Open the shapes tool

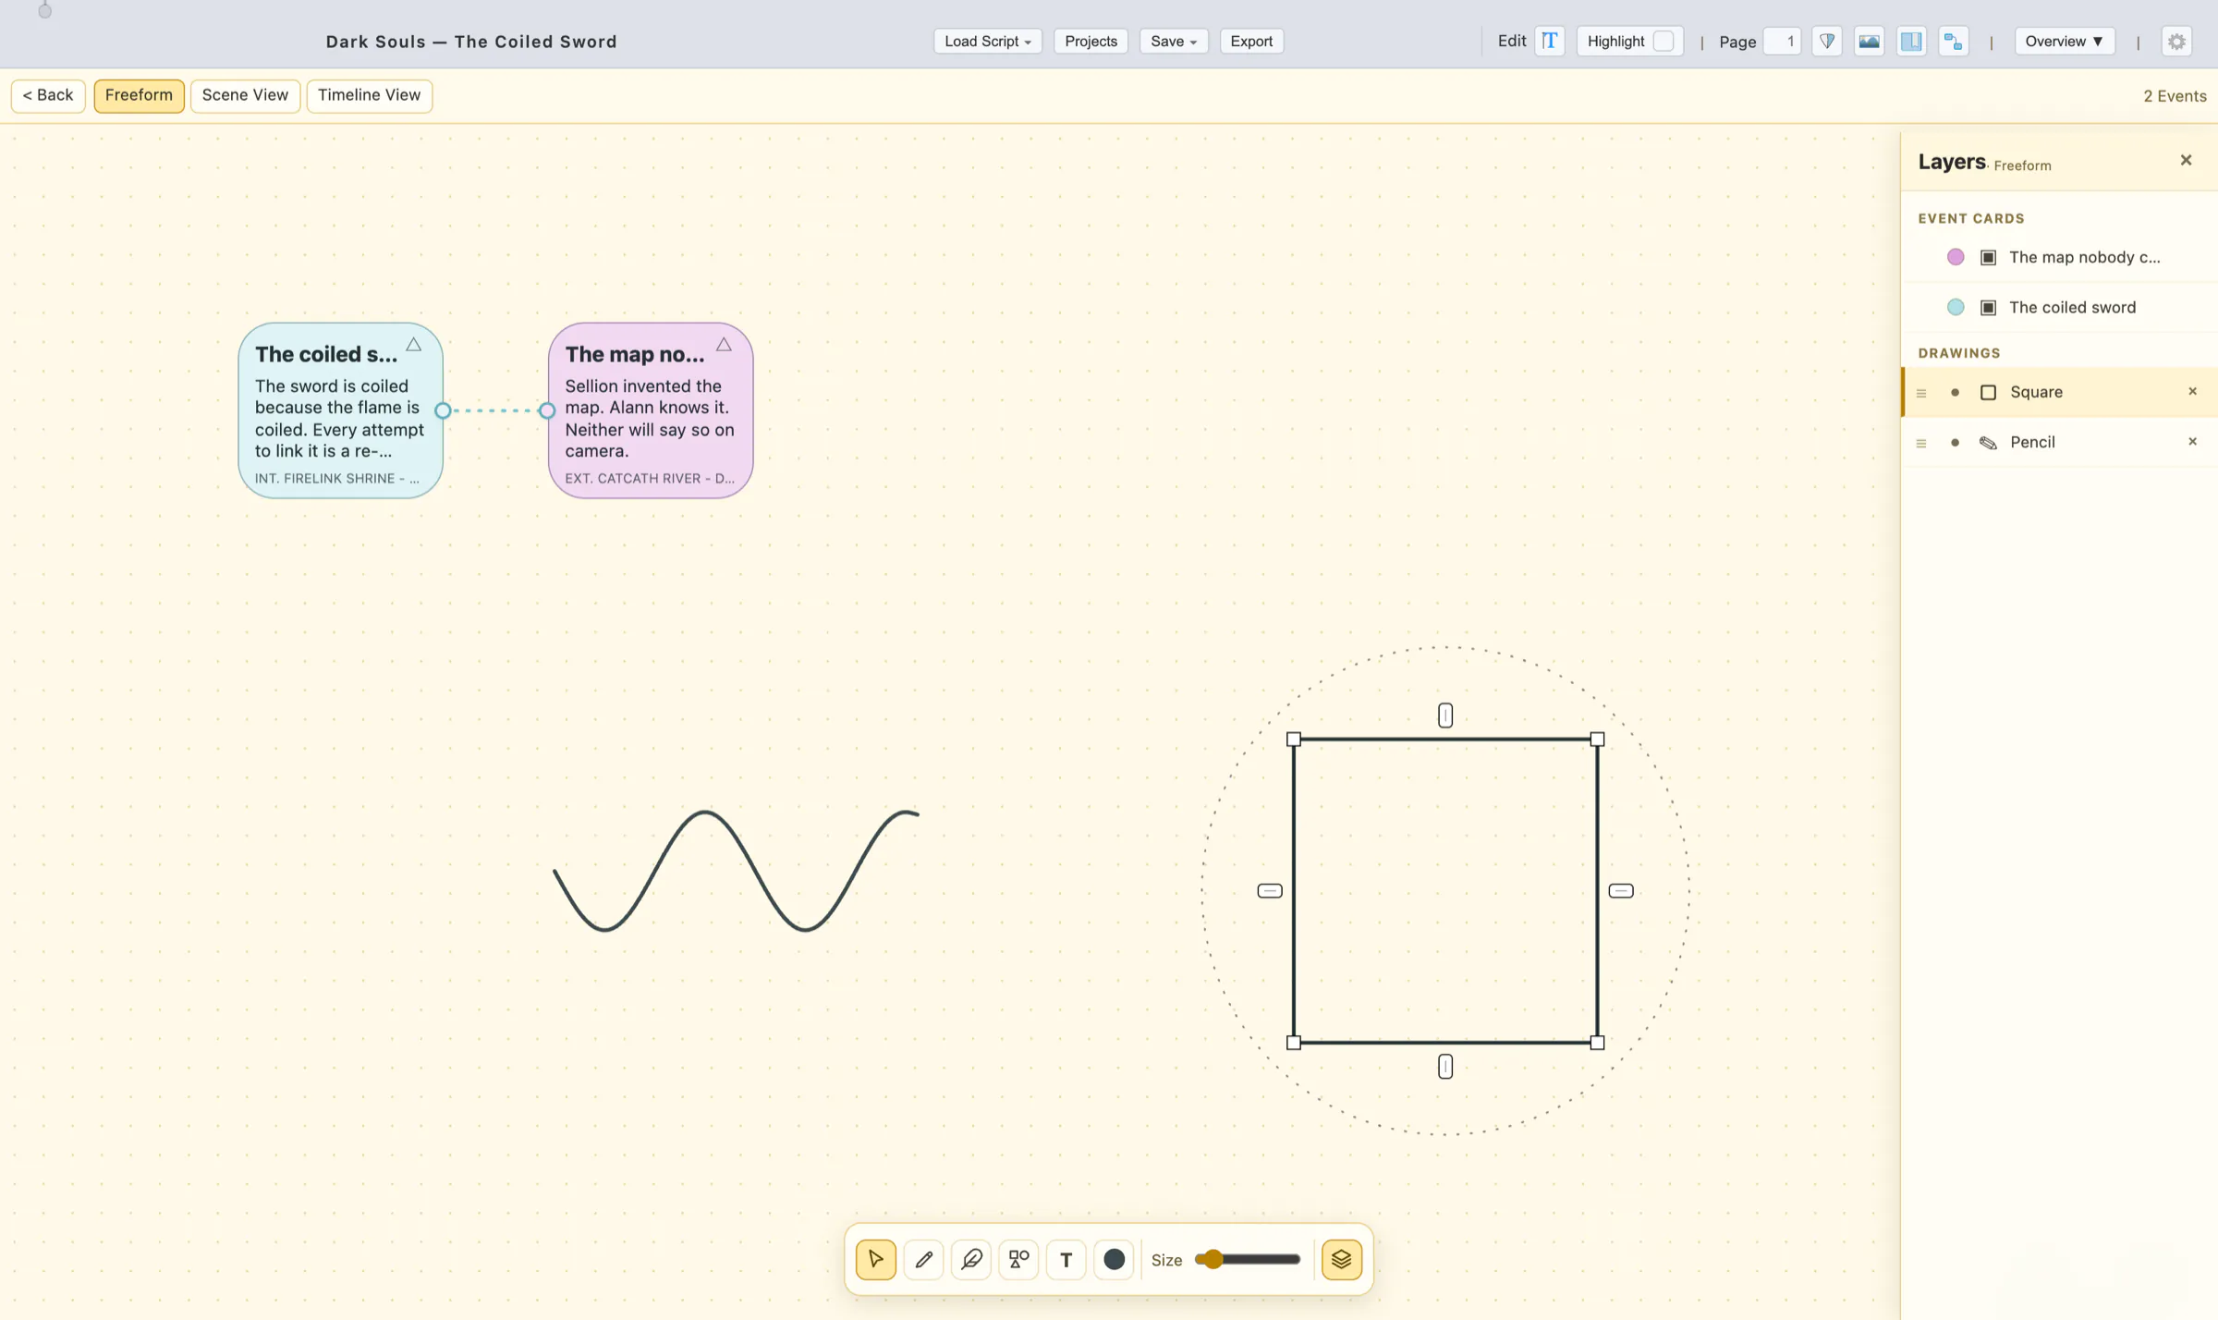coord(1018,1259)
